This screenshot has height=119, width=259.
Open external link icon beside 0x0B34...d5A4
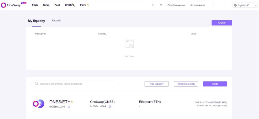pyautogui.click(x=110, y=106)
